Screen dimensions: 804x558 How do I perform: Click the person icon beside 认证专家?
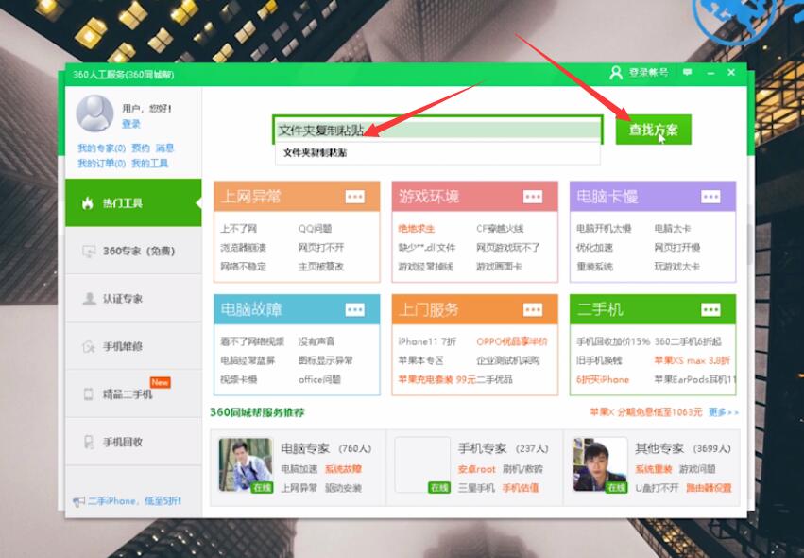pyautogui.click(x=89, y=298)
